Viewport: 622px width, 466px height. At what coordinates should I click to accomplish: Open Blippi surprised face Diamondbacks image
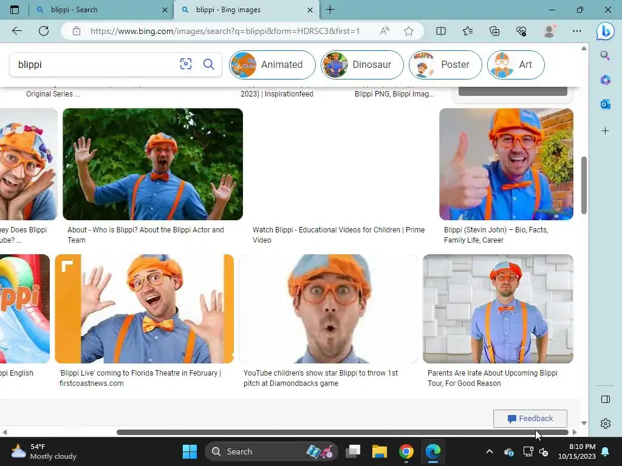[x=329, y=309]
